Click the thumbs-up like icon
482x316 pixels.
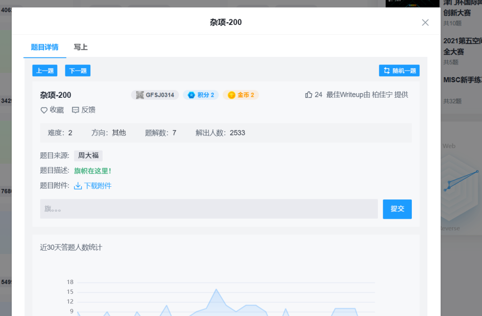pyautogui.click(x=309, y=95)
